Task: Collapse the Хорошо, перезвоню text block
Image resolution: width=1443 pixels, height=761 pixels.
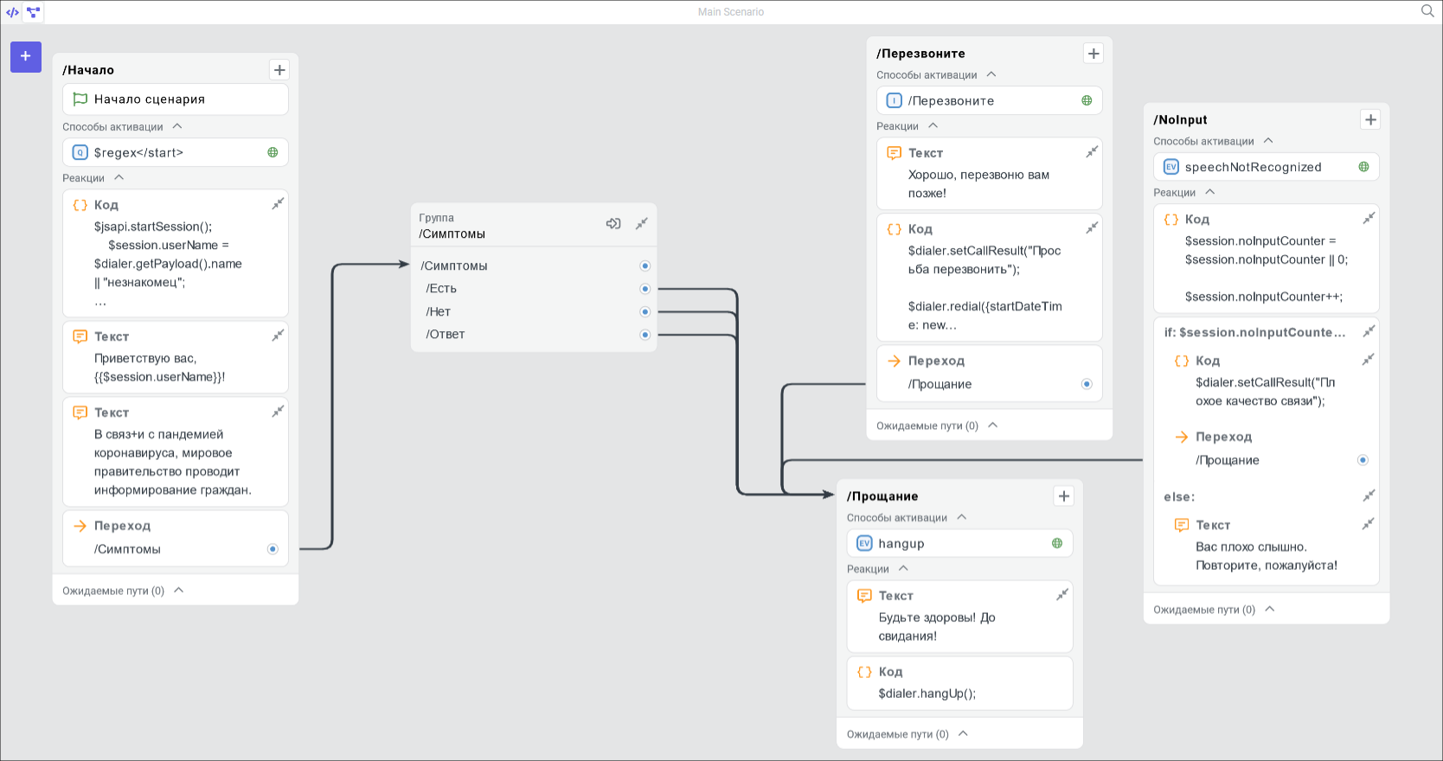Action: click(x=1092, y=152)
